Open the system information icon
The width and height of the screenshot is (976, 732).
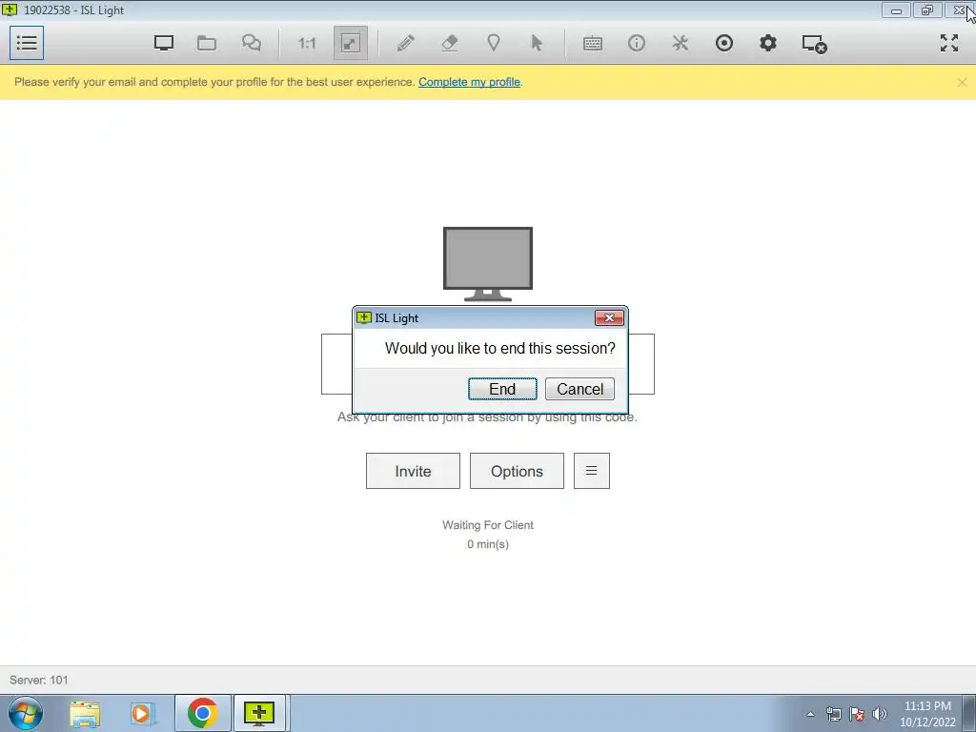[636, 43]
